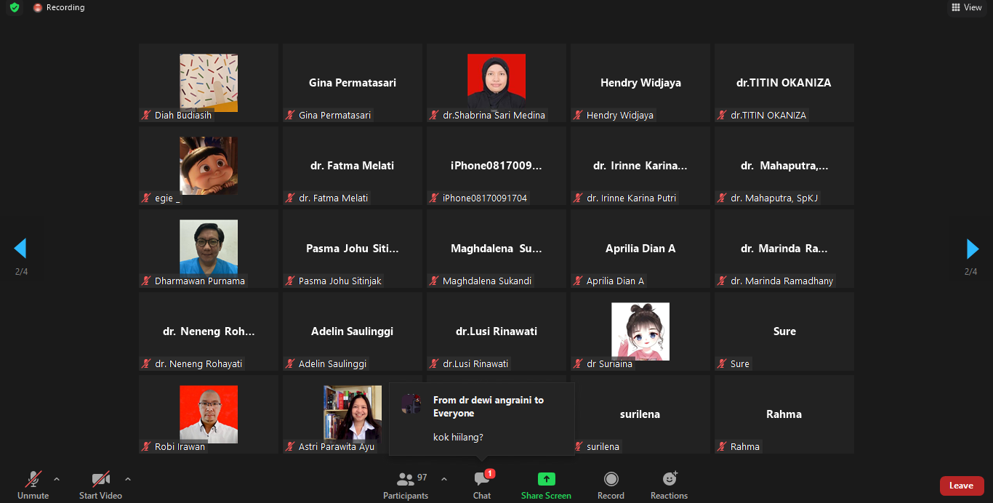Start the video camera

pyautogui.click(x=100, y=486)
